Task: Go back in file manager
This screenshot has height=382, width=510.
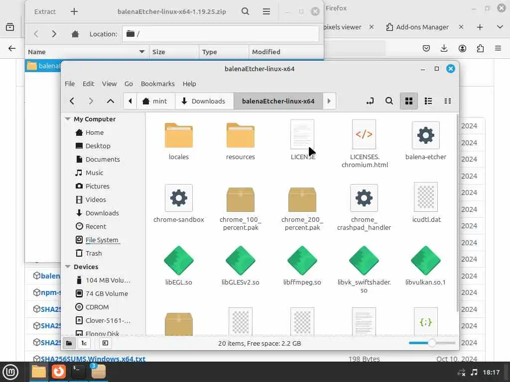Action: (x=72, y=101)
